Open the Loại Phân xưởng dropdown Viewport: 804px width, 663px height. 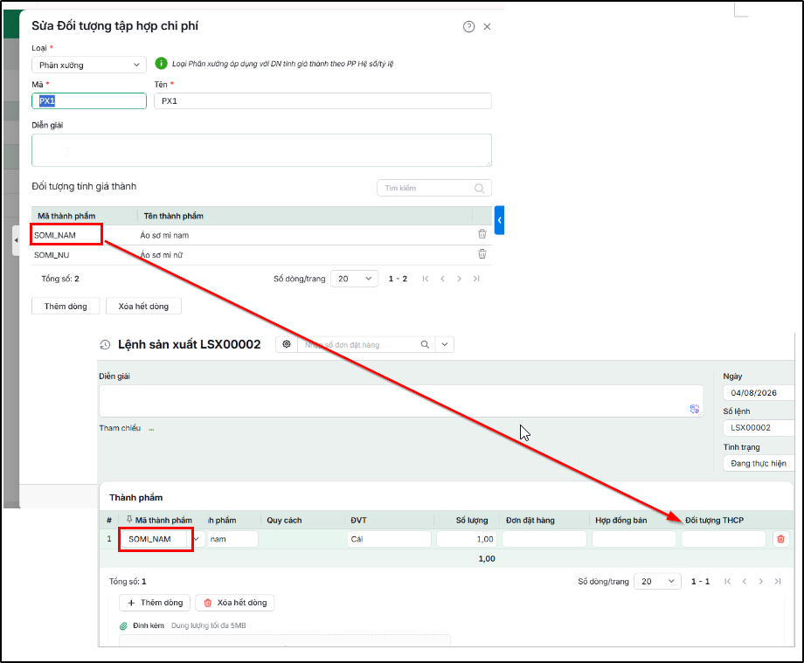(x=89, y=65)
